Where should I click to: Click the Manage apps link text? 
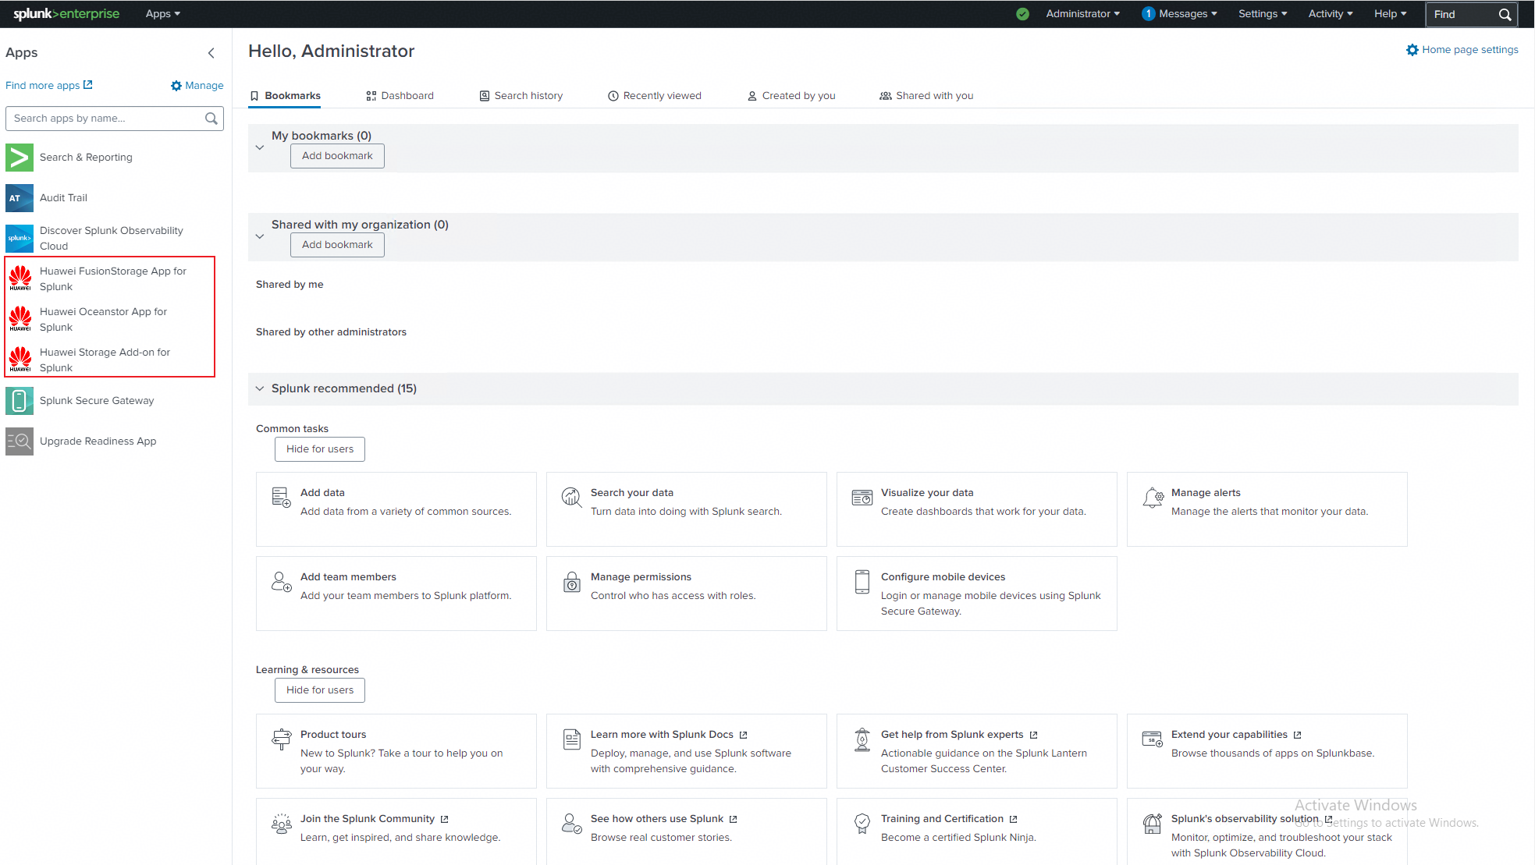204,86
